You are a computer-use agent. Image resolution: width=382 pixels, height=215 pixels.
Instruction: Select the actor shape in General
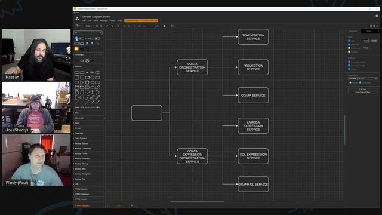point(93,92)
